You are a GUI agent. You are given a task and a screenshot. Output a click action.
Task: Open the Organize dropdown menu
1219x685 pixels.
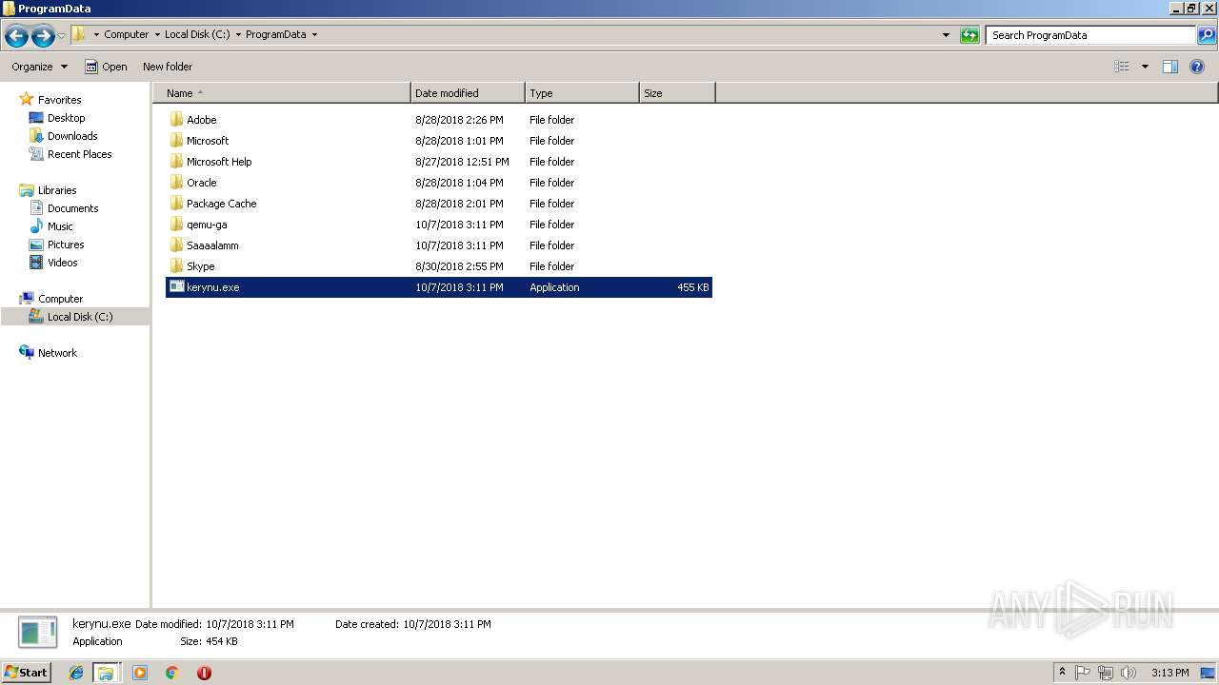39,67
